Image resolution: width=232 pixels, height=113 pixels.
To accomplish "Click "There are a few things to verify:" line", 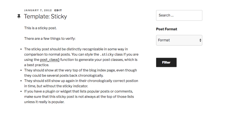I will [50, 38].
